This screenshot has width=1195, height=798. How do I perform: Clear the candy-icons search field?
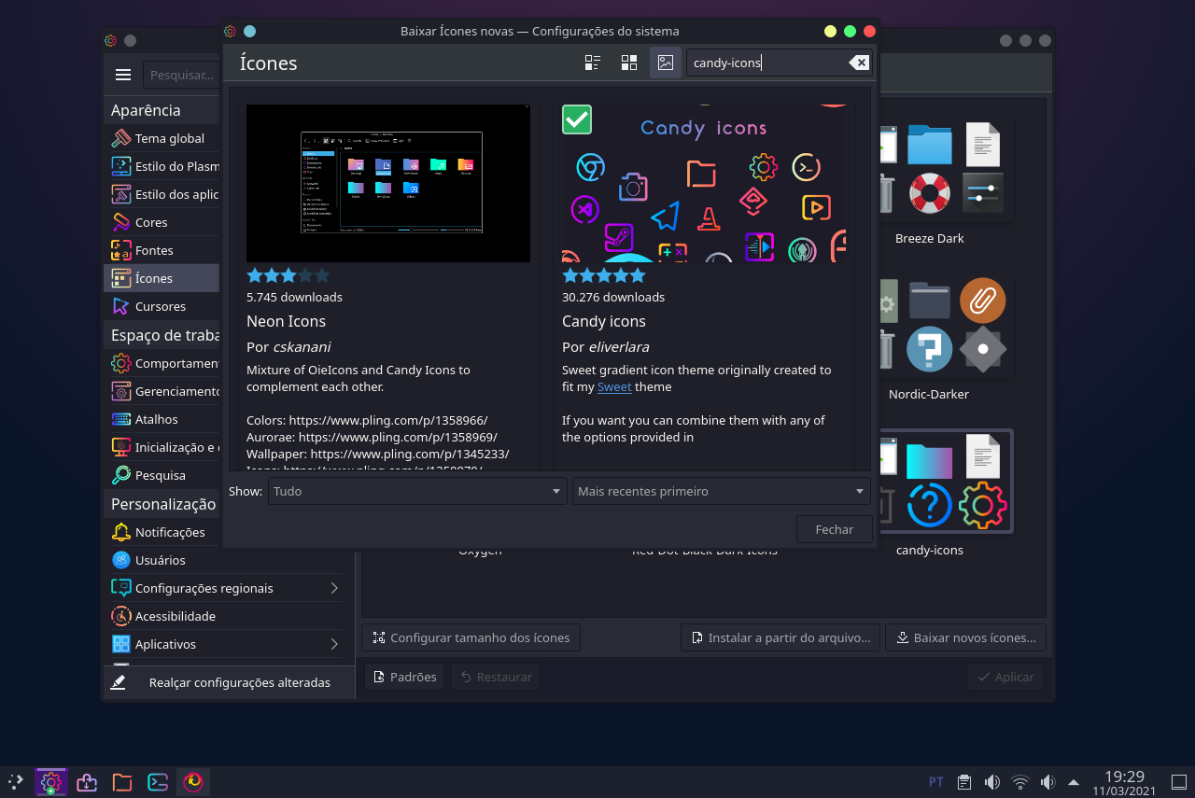point(858,62)
